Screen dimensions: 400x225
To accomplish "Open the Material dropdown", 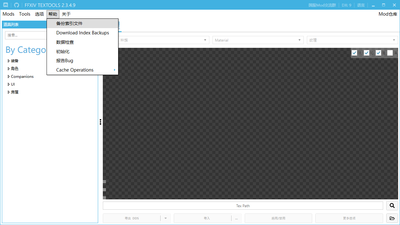I will 258,40.
